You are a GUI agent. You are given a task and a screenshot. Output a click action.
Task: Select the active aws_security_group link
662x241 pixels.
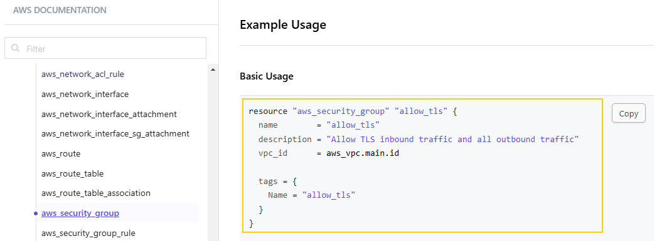tap(80, 213)
